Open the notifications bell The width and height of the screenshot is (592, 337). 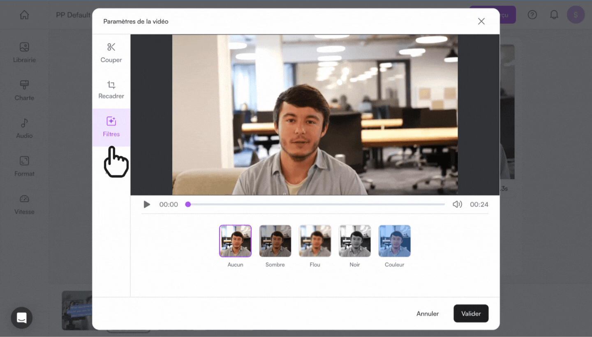(554, 15)
